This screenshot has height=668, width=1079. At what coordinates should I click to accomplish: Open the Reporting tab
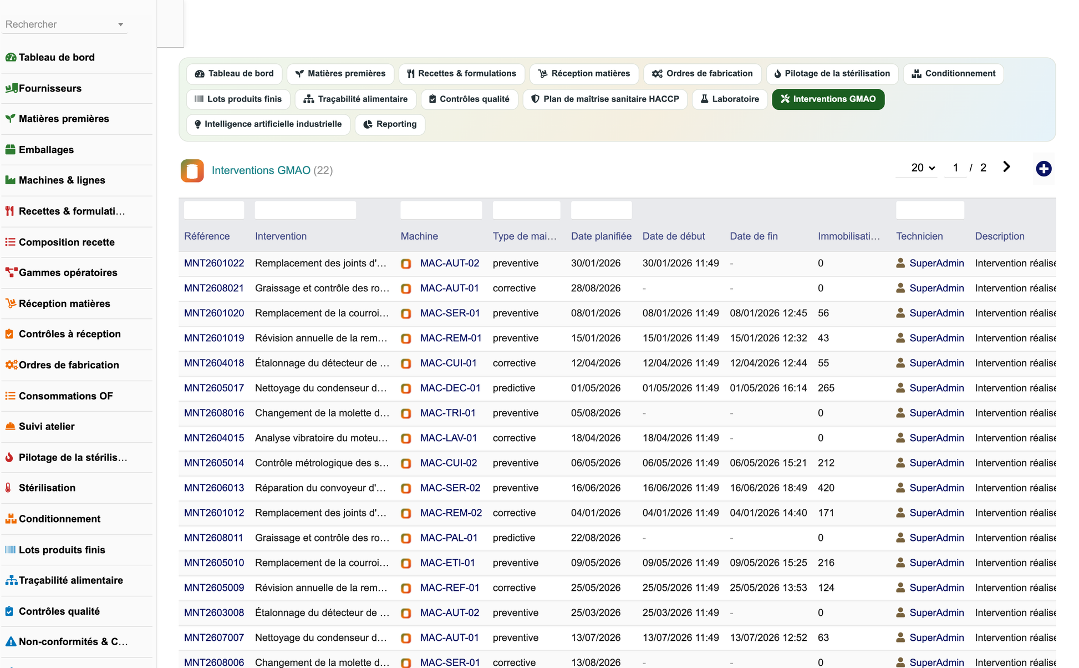tap(390, 124)
